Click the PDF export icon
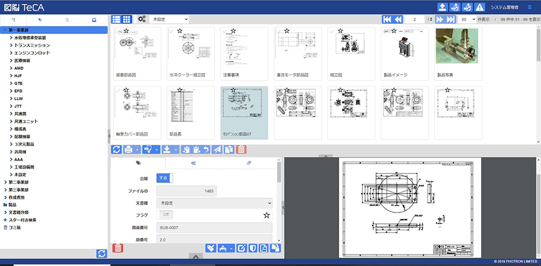 [x=263, y=248]
